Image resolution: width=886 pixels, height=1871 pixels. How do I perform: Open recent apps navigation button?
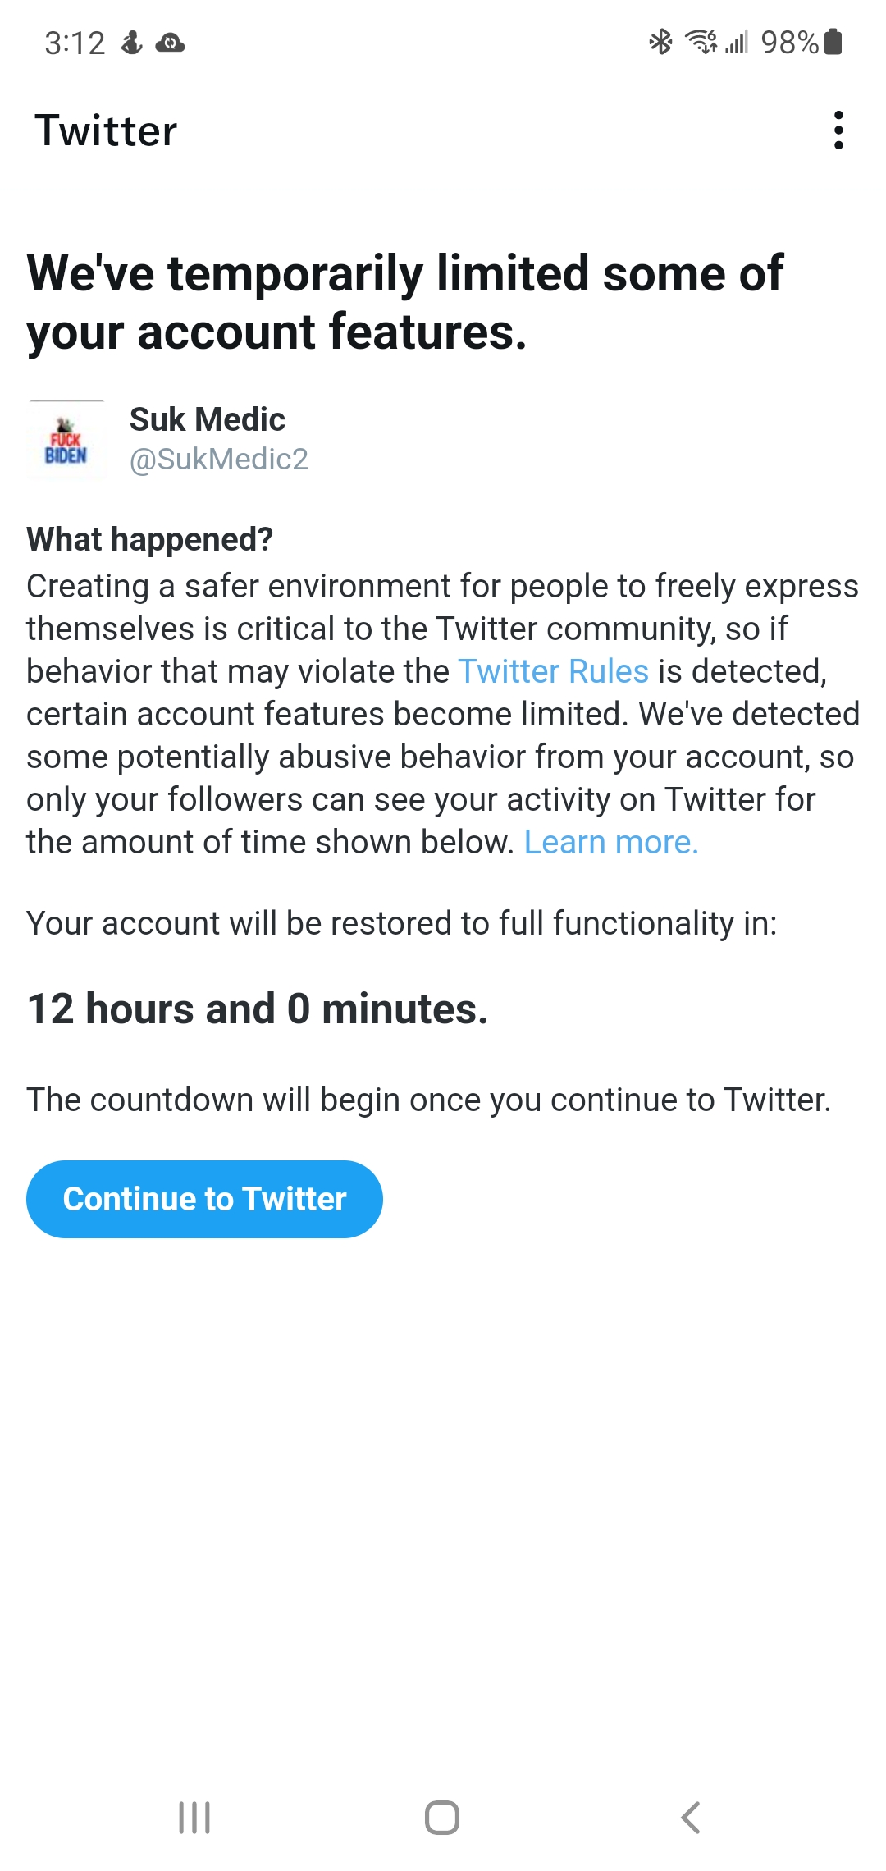coord(194,1817)
